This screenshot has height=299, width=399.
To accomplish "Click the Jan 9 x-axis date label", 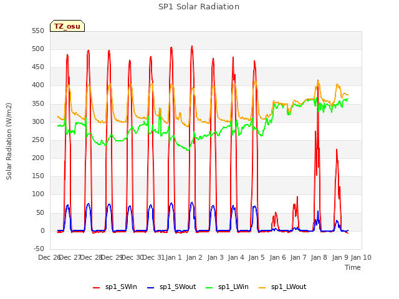I will pos(340,257).
